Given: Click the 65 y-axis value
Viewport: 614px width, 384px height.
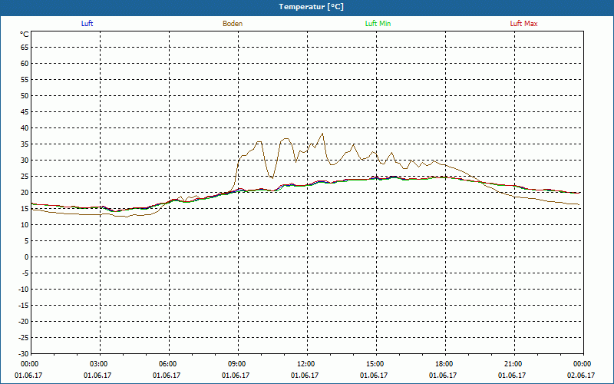Looking at the screenshot, I should [x=25, y=48].
